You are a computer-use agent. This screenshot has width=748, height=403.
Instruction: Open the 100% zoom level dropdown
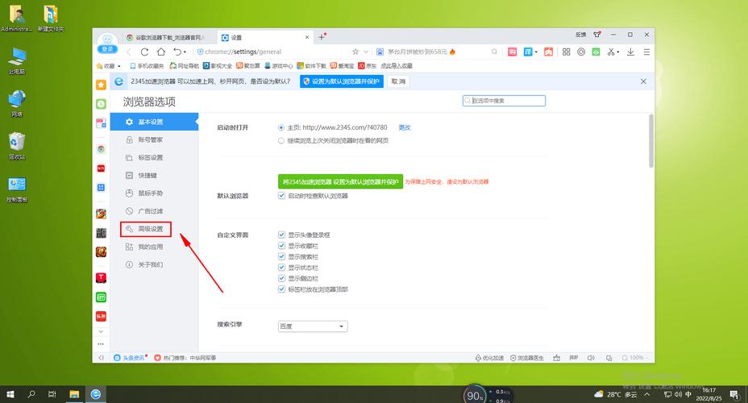[x=634, y=358]
